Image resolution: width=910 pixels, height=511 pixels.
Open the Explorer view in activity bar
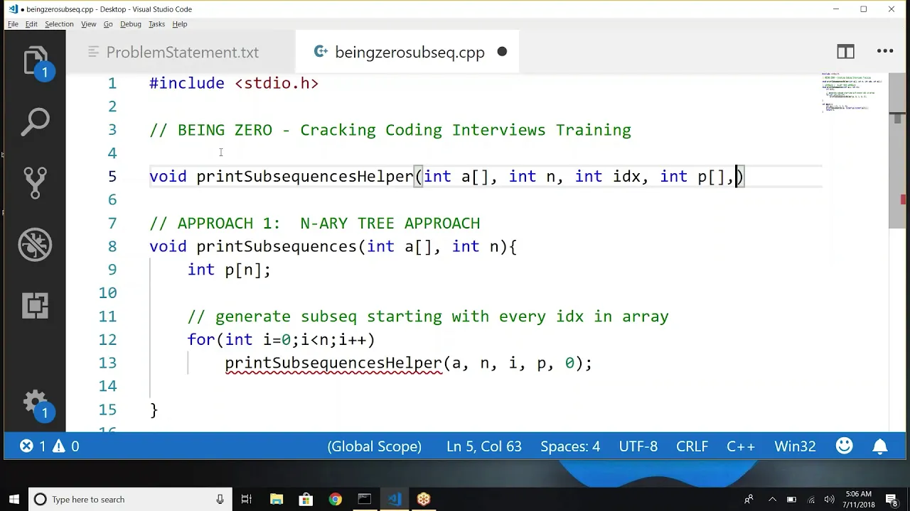click(x=36, y=62)
